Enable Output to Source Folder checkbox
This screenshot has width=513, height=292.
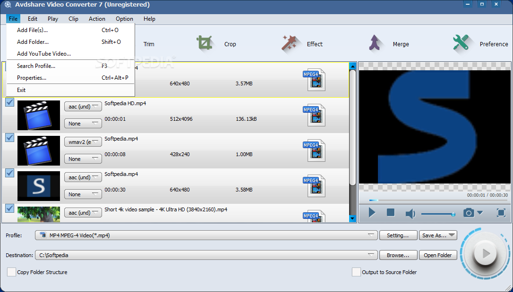(356, 272)
